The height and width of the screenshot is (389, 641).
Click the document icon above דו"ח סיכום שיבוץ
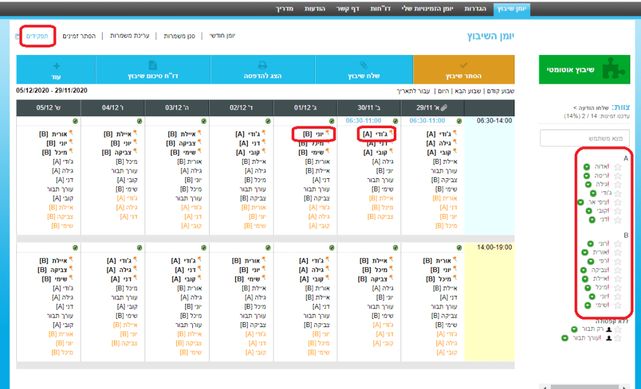coord(153,65)
